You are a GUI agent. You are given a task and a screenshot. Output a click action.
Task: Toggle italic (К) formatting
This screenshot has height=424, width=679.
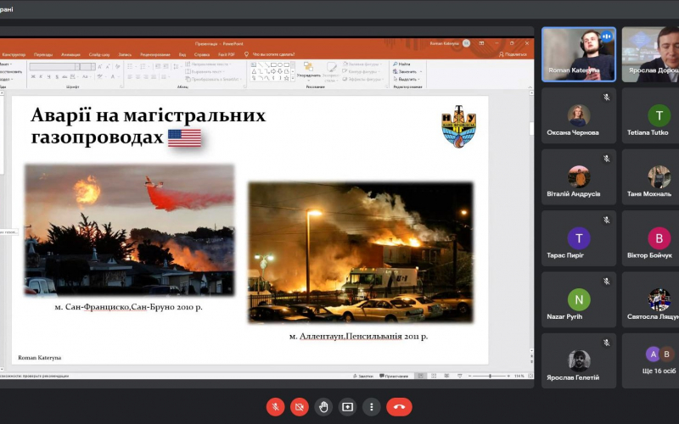click(41, 76)
